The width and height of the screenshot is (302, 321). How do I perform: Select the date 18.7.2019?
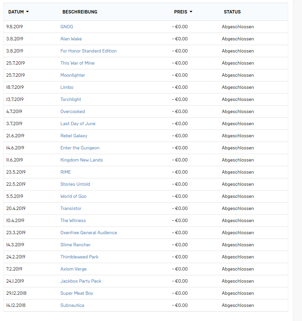coord(15,87)
